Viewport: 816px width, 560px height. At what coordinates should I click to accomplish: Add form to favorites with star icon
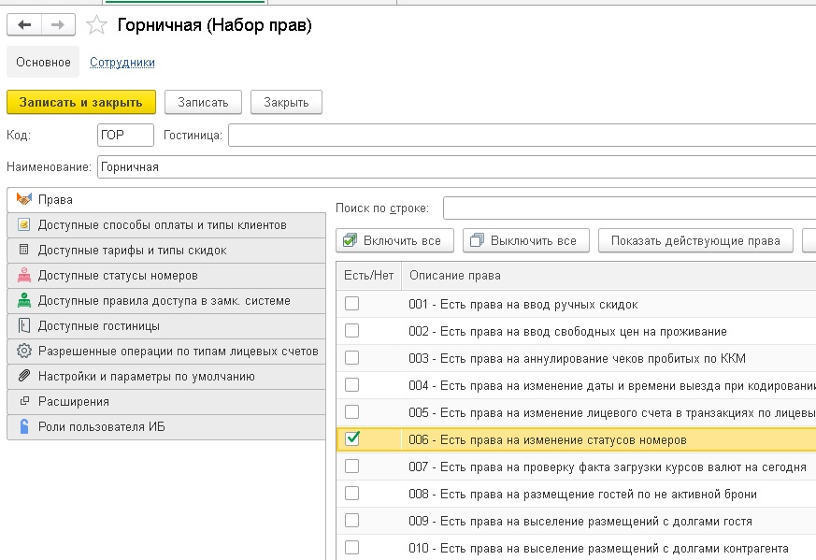[95, 25]
